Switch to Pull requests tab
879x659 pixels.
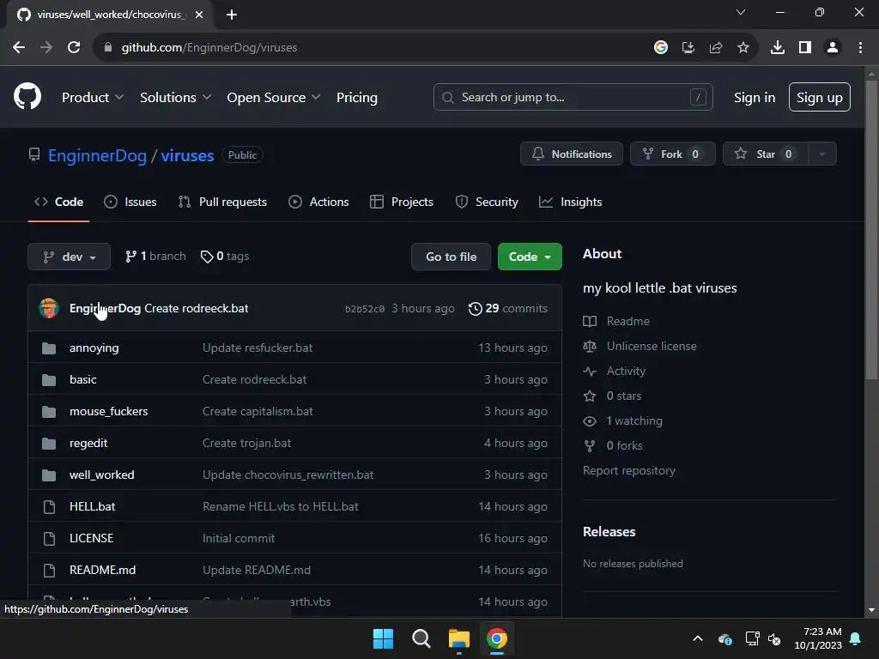pos(222,202)
